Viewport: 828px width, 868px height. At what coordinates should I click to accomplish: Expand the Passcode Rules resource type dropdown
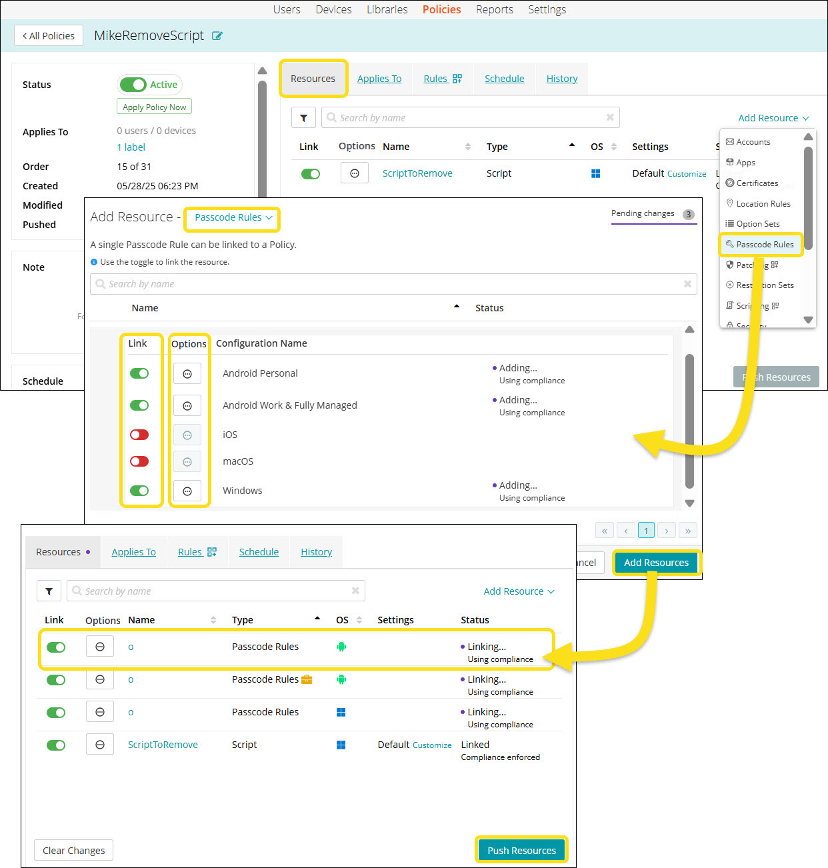click(x=233, y=218)
